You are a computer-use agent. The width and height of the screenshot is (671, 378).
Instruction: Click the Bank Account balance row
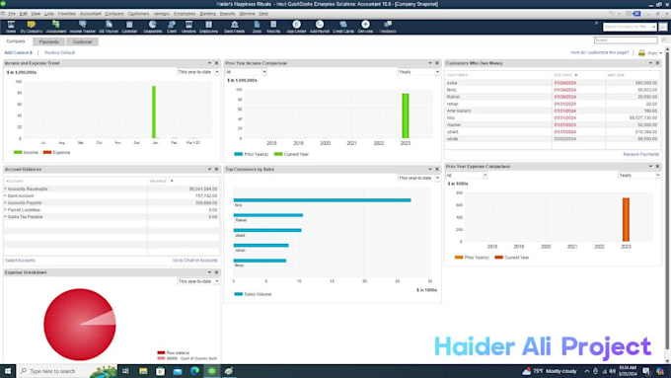point(112,195)
